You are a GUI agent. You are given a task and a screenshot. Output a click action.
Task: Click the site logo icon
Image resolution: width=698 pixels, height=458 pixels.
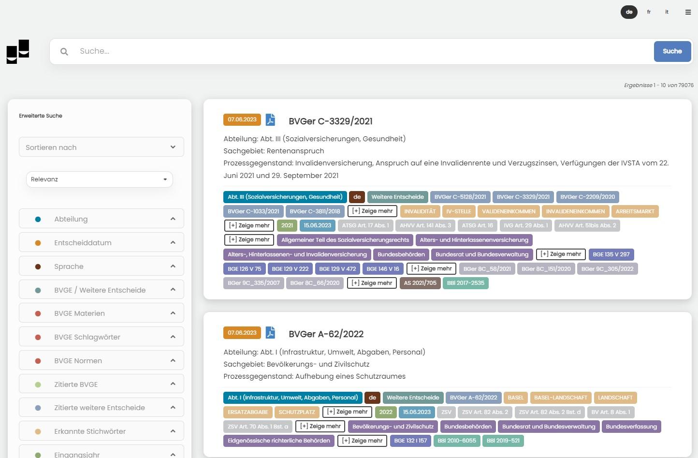point(18,51)
